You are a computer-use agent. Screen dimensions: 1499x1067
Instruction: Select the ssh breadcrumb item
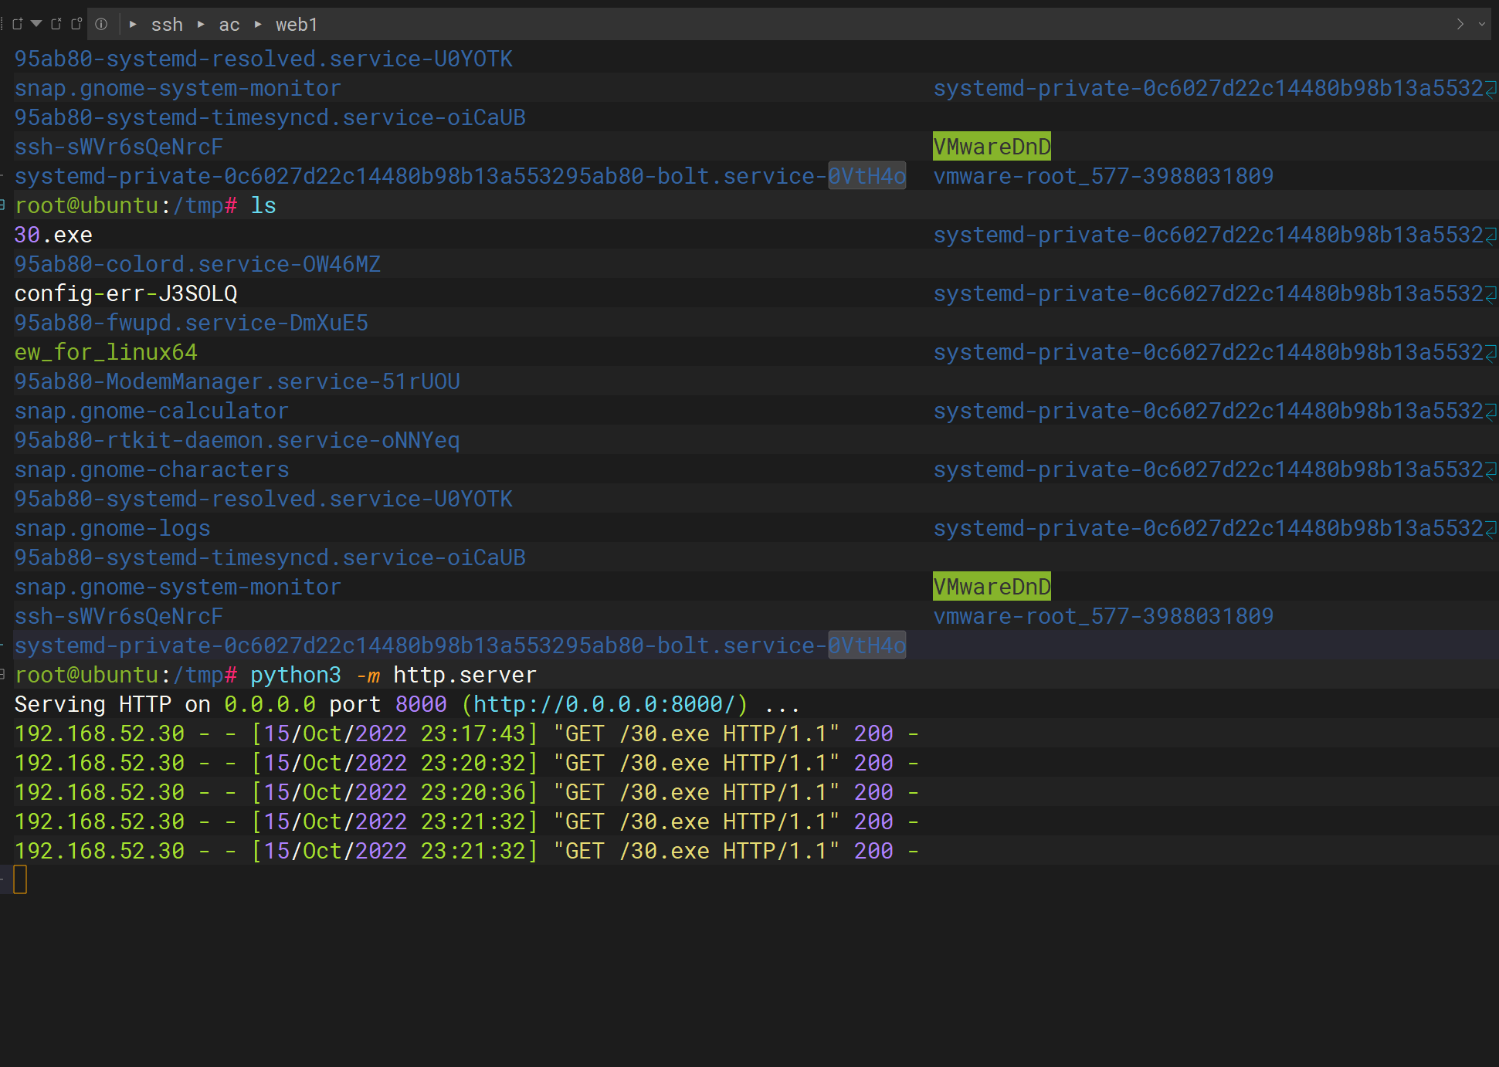point(167,25)
